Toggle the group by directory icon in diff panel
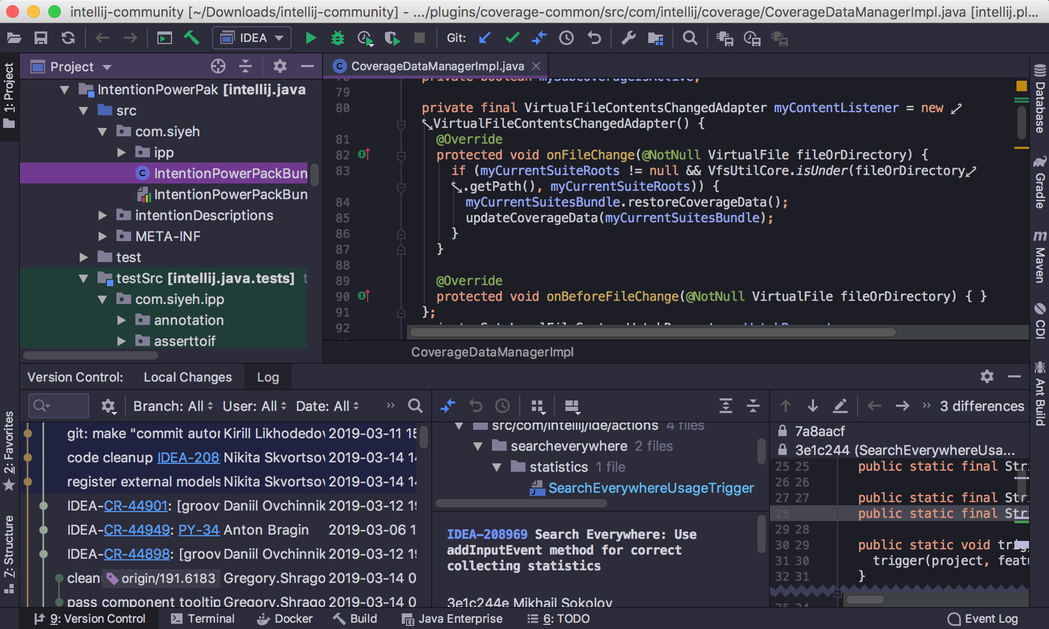 pos(539,407)
